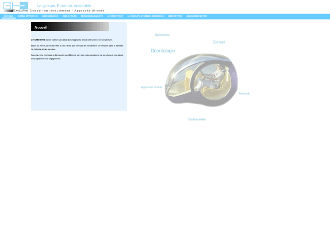View Nos Offres page
This screenshot has width=330, height=247.
[x=175, y=16]
